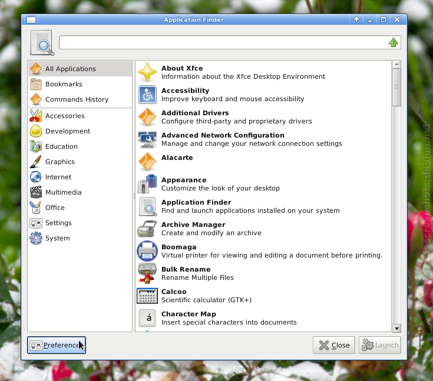The image size is (433, 381).
Task: Click the scrollbar down arrow
Action: (x=396, y=328)
